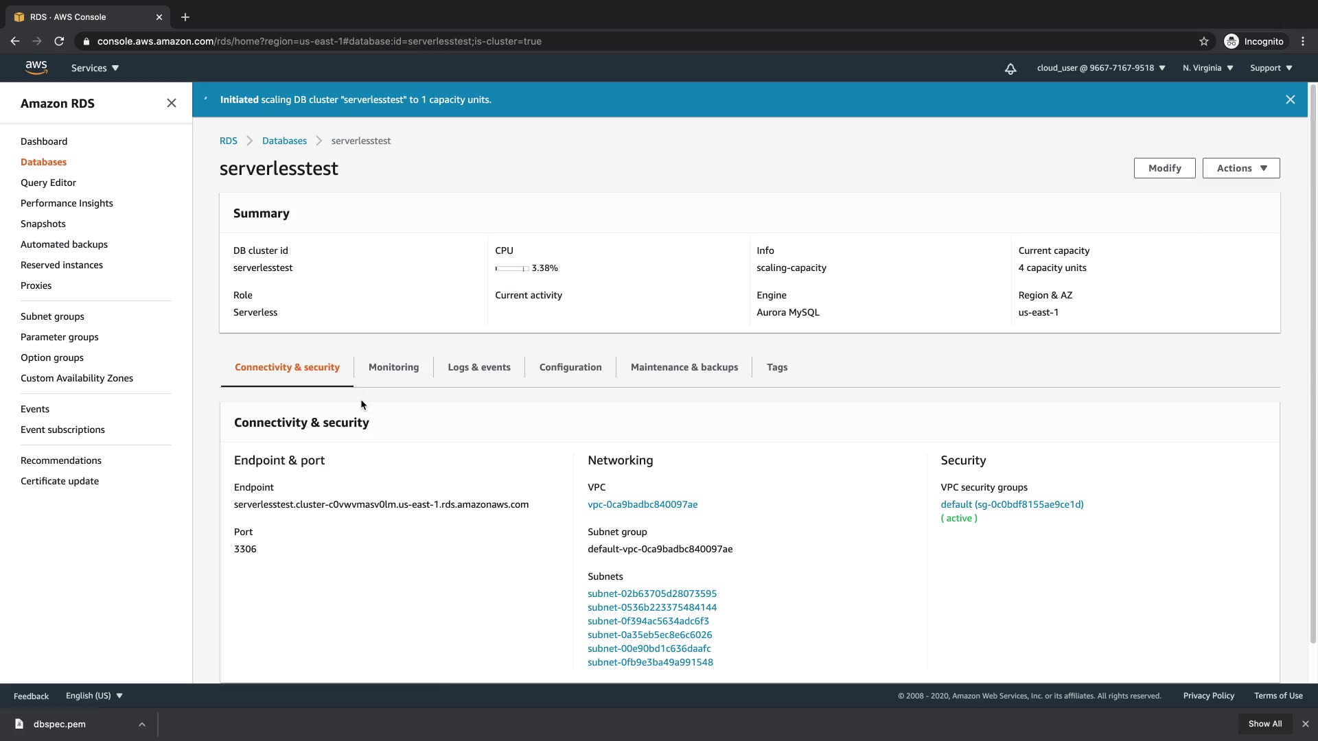The width and height of the screenshot is (1318, 741).
Task: Click the AWS logo home icon
Action: (36, 67)
